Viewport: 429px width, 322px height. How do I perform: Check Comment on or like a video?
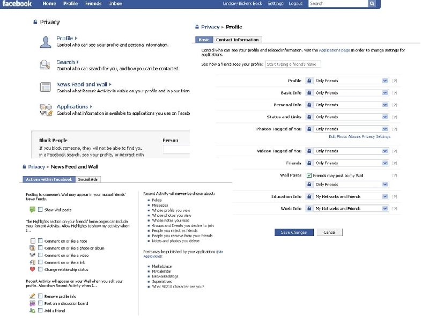[x=40, y=255]
